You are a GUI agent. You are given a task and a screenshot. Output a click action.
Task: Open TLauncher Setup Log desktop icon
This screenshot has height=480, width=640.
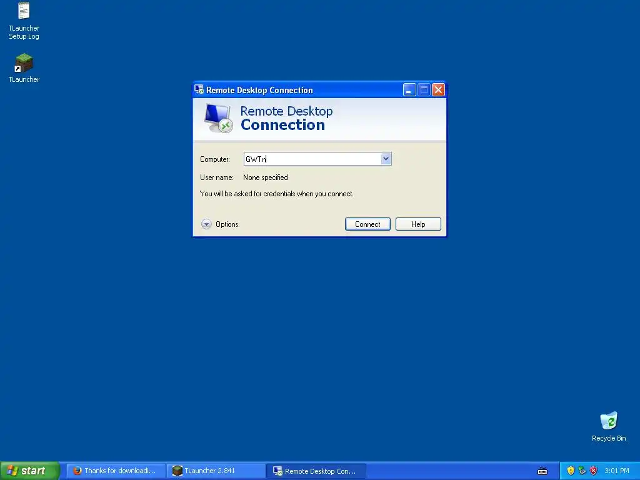coord(24,21)
